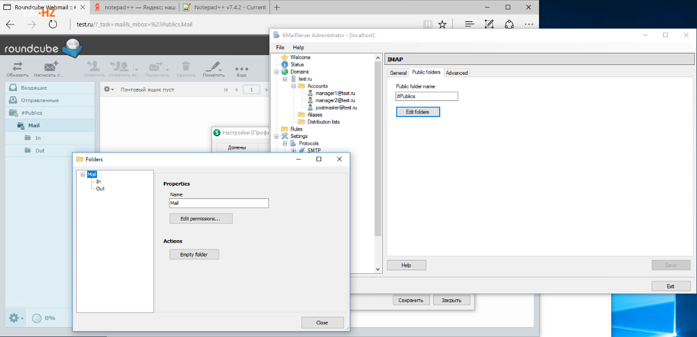Collapse the Protocols tree node
This screenshot has width=697, height=337.
[285, 143]
